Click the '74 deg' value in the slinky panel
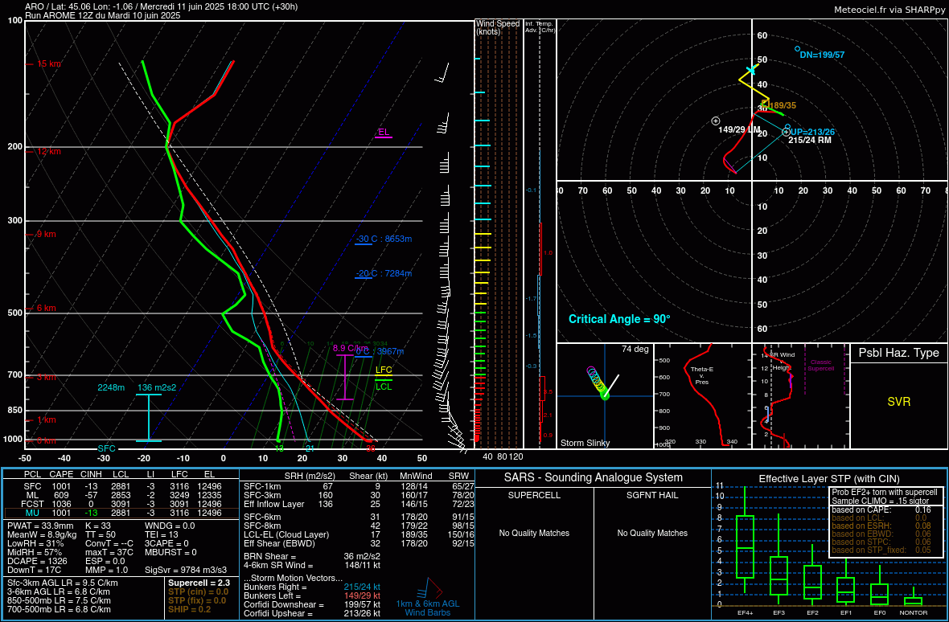 pos(635,350)
